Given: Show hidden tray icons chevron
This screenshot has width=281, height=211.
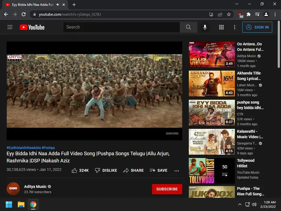Looking at the screenshot, I should (x=240, y=204).
